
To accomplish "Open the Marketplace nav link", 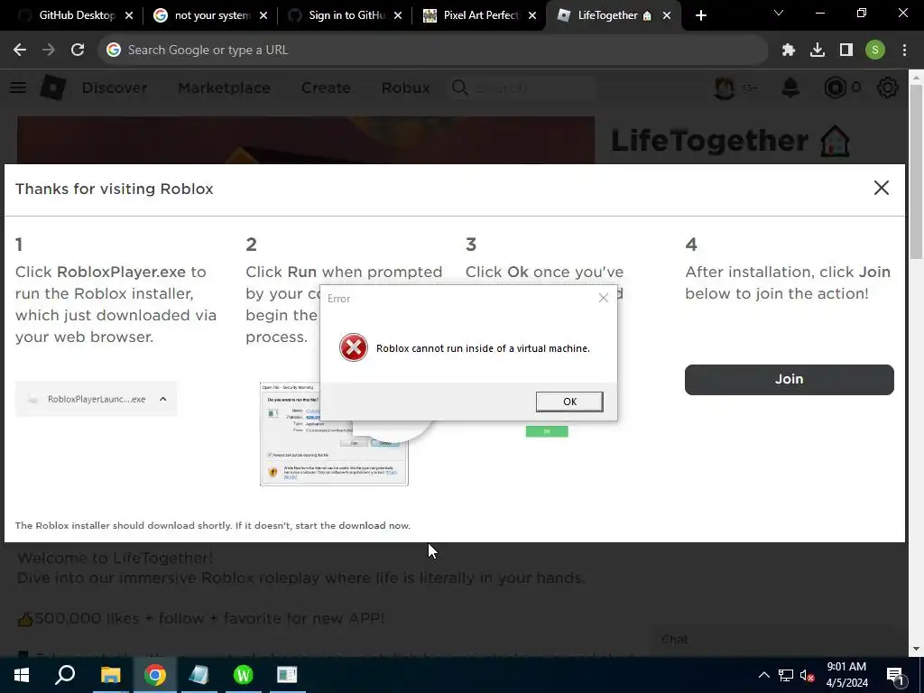I will (224, 88).
